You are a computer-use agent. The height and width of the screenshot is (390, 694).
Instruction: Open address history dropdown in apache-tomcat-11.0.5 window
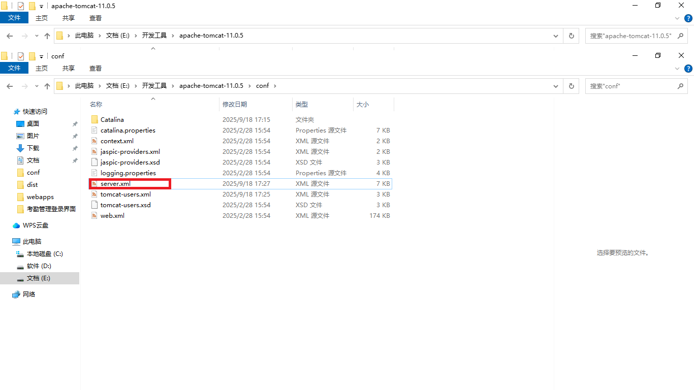point(557,36)
